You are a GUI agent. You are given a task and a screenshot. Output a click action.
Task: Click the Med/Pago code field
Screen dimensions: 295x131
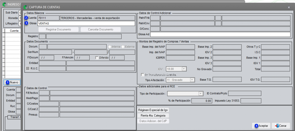(x=44, y=98)
